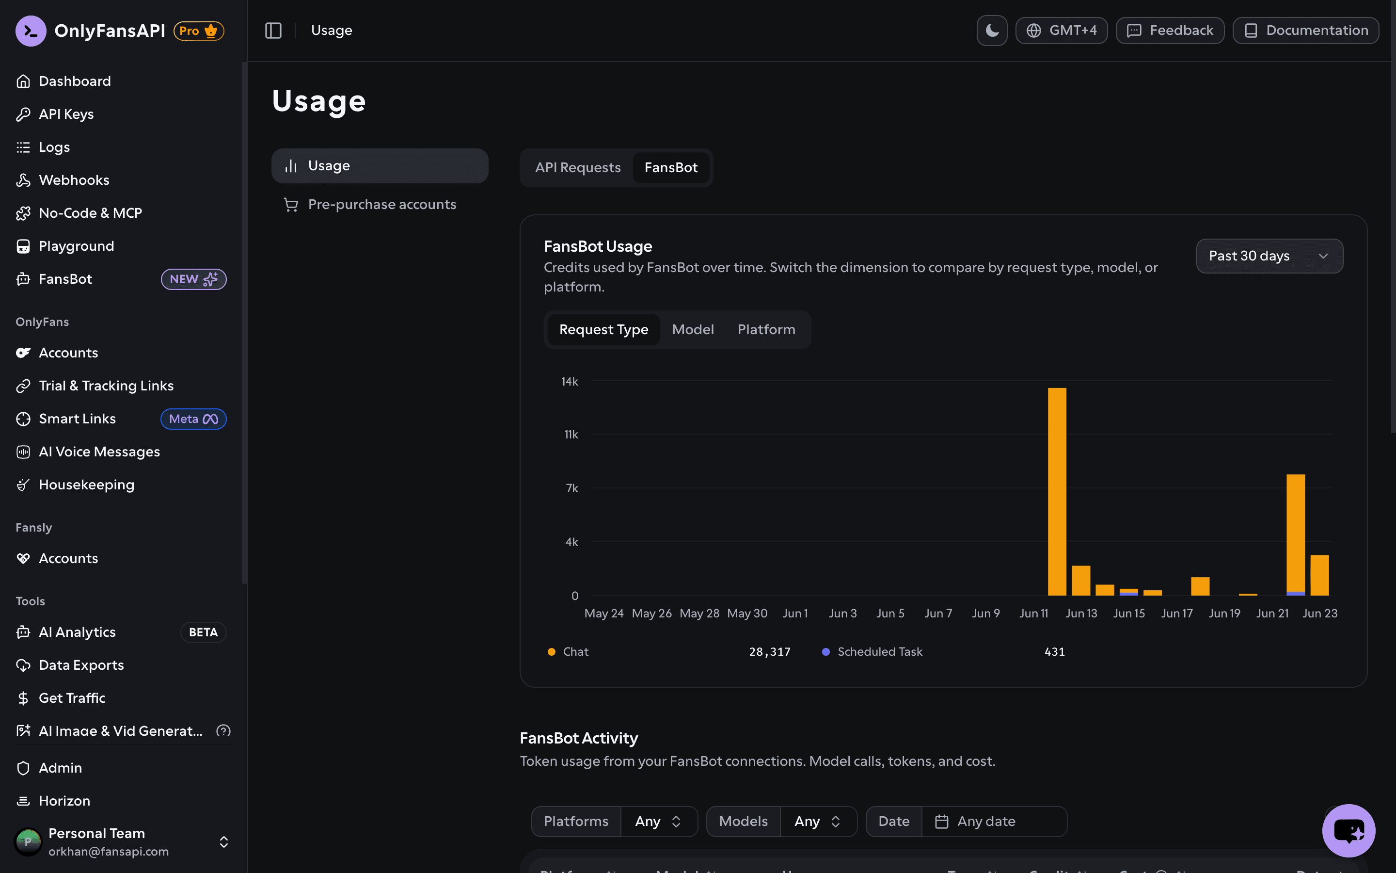Open Logs list icon

[x=23, y=147]
